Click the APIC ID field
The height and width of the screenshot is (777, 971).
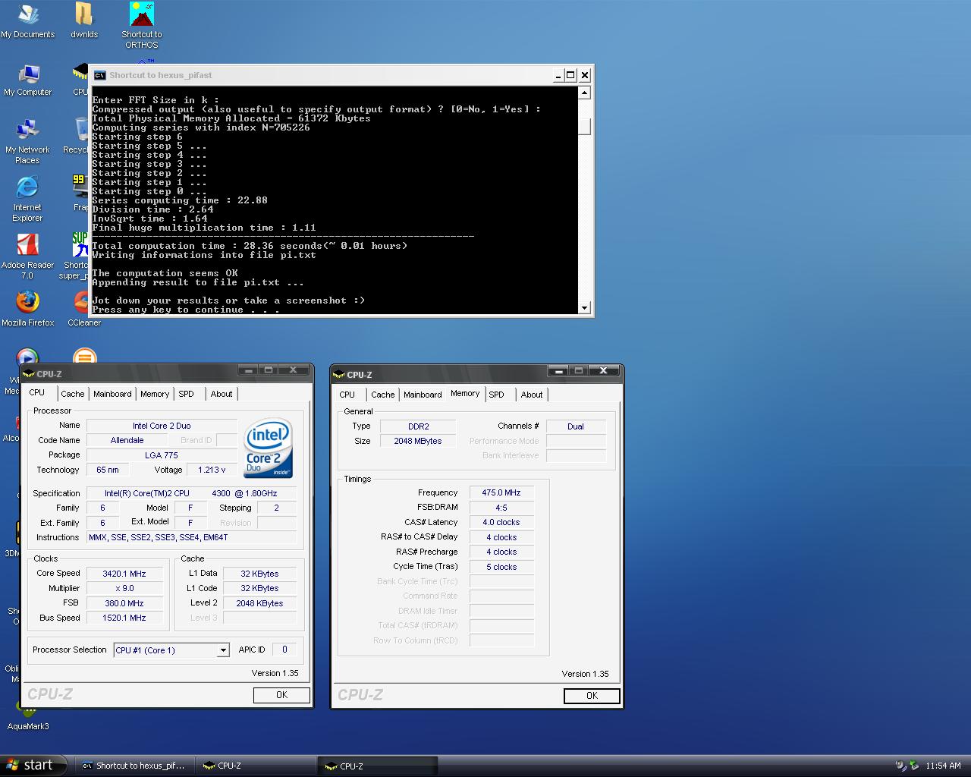[284, 650]
